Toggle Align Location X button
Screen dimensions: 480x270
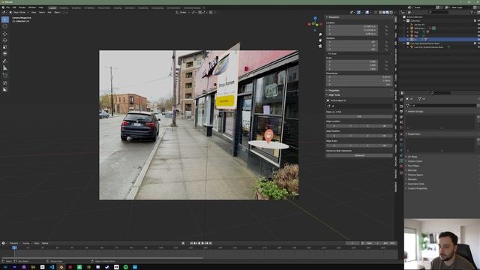coord(334,126)
